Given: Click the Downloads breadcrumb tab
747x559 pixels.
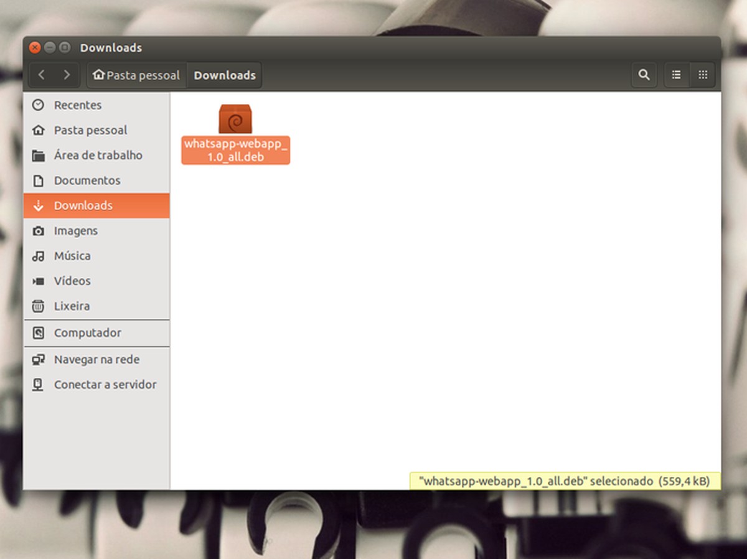Looking at the screenshot, I should pos(224,75).
